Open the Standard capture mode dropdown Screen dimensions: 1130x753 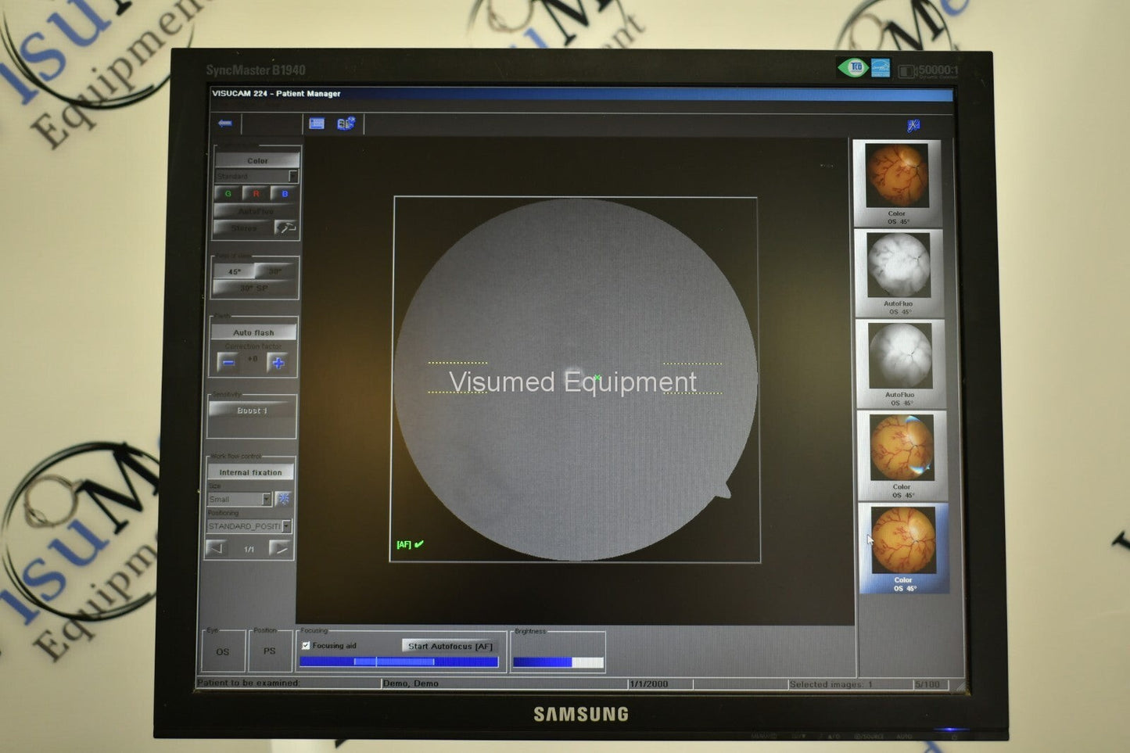(292, 177)
